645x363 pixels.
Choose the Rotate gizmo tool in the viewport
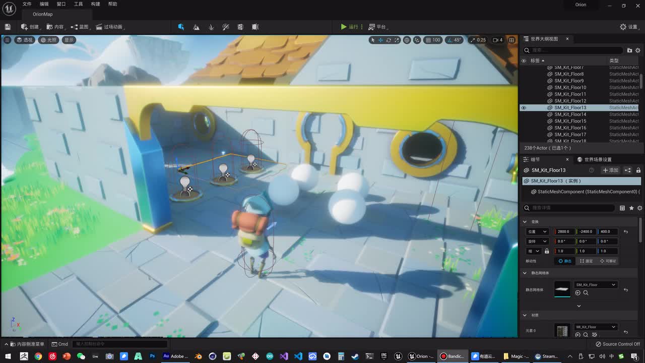(389, 40)
